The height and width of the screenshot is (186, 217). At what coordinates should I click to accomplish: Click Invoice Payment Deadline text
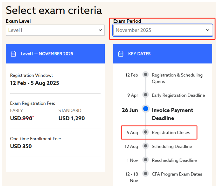[172, 114]
